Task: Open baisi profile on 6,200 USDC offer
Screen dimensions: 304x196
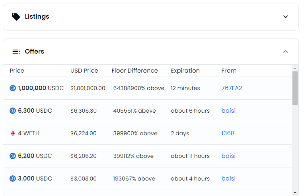Action: click(x=228, y=156)
